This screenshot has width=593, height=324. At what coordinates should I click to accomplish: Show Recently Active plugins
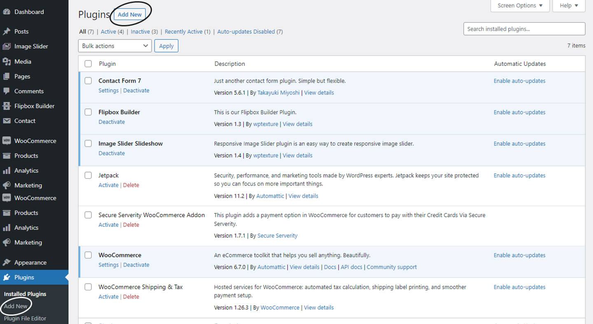point(184,32)
